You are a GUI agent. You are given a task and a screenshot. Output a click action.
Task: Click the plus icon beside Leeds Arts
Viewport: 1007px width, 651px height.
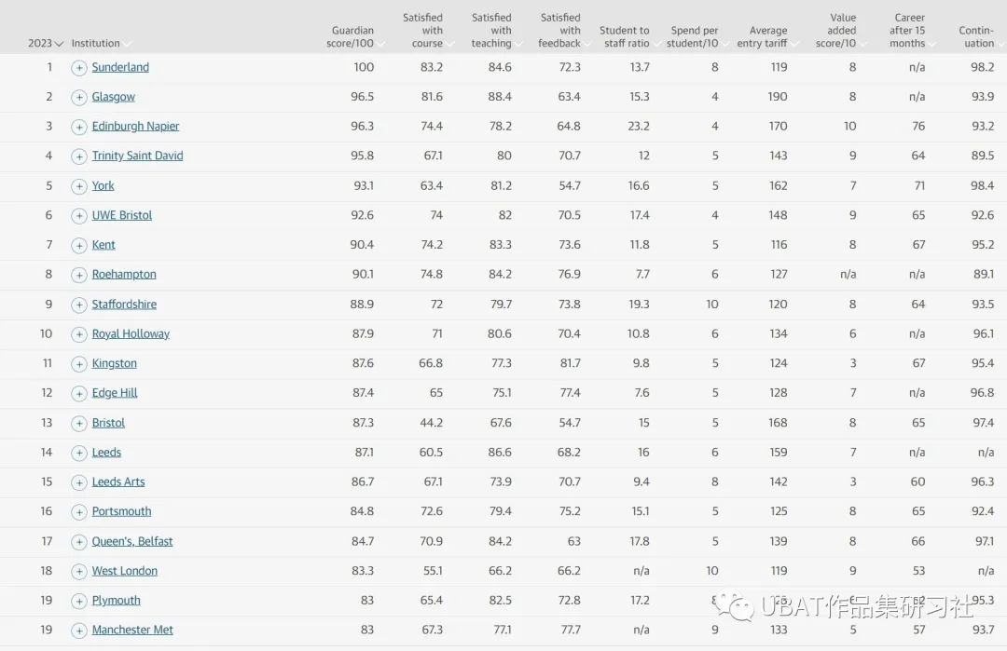coord(79,482)
